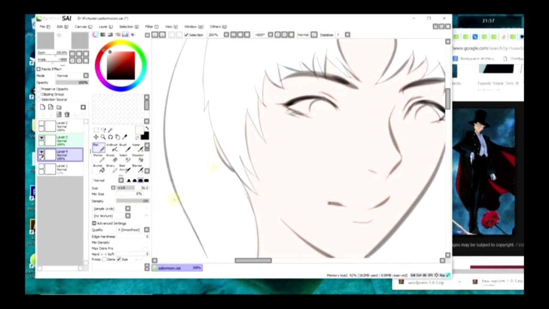Viewport: 549px width, 309px height.
Task: Select Layer 1 in layer list
Action: pos(60,169)
